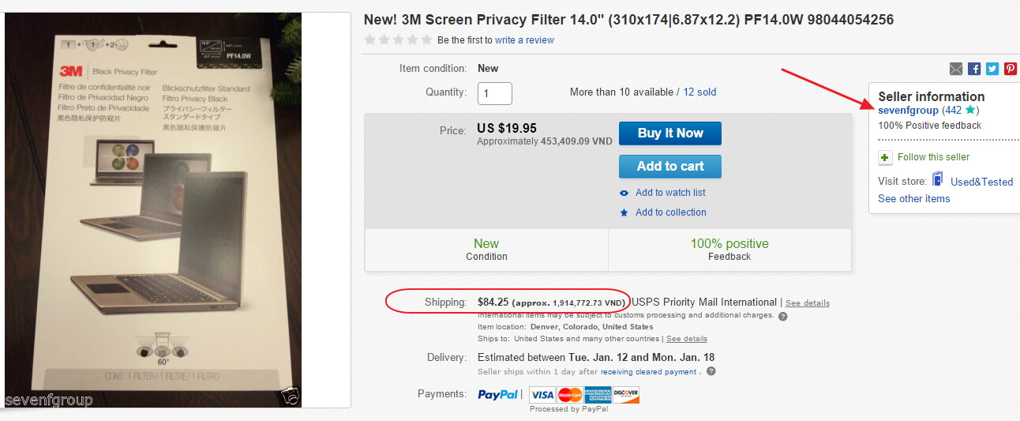Add item to collection
The width and height of the screenshot is (1020, 421).
(670, 212)
